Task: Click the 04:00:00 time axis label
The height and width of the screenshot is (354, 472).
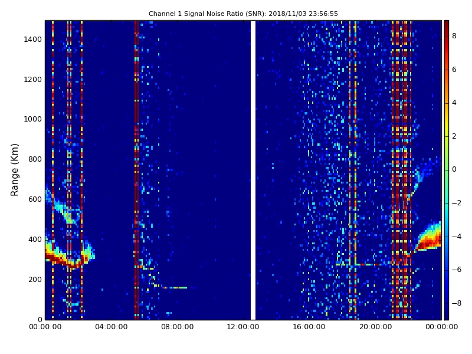Action: click(x=112, y=327)
